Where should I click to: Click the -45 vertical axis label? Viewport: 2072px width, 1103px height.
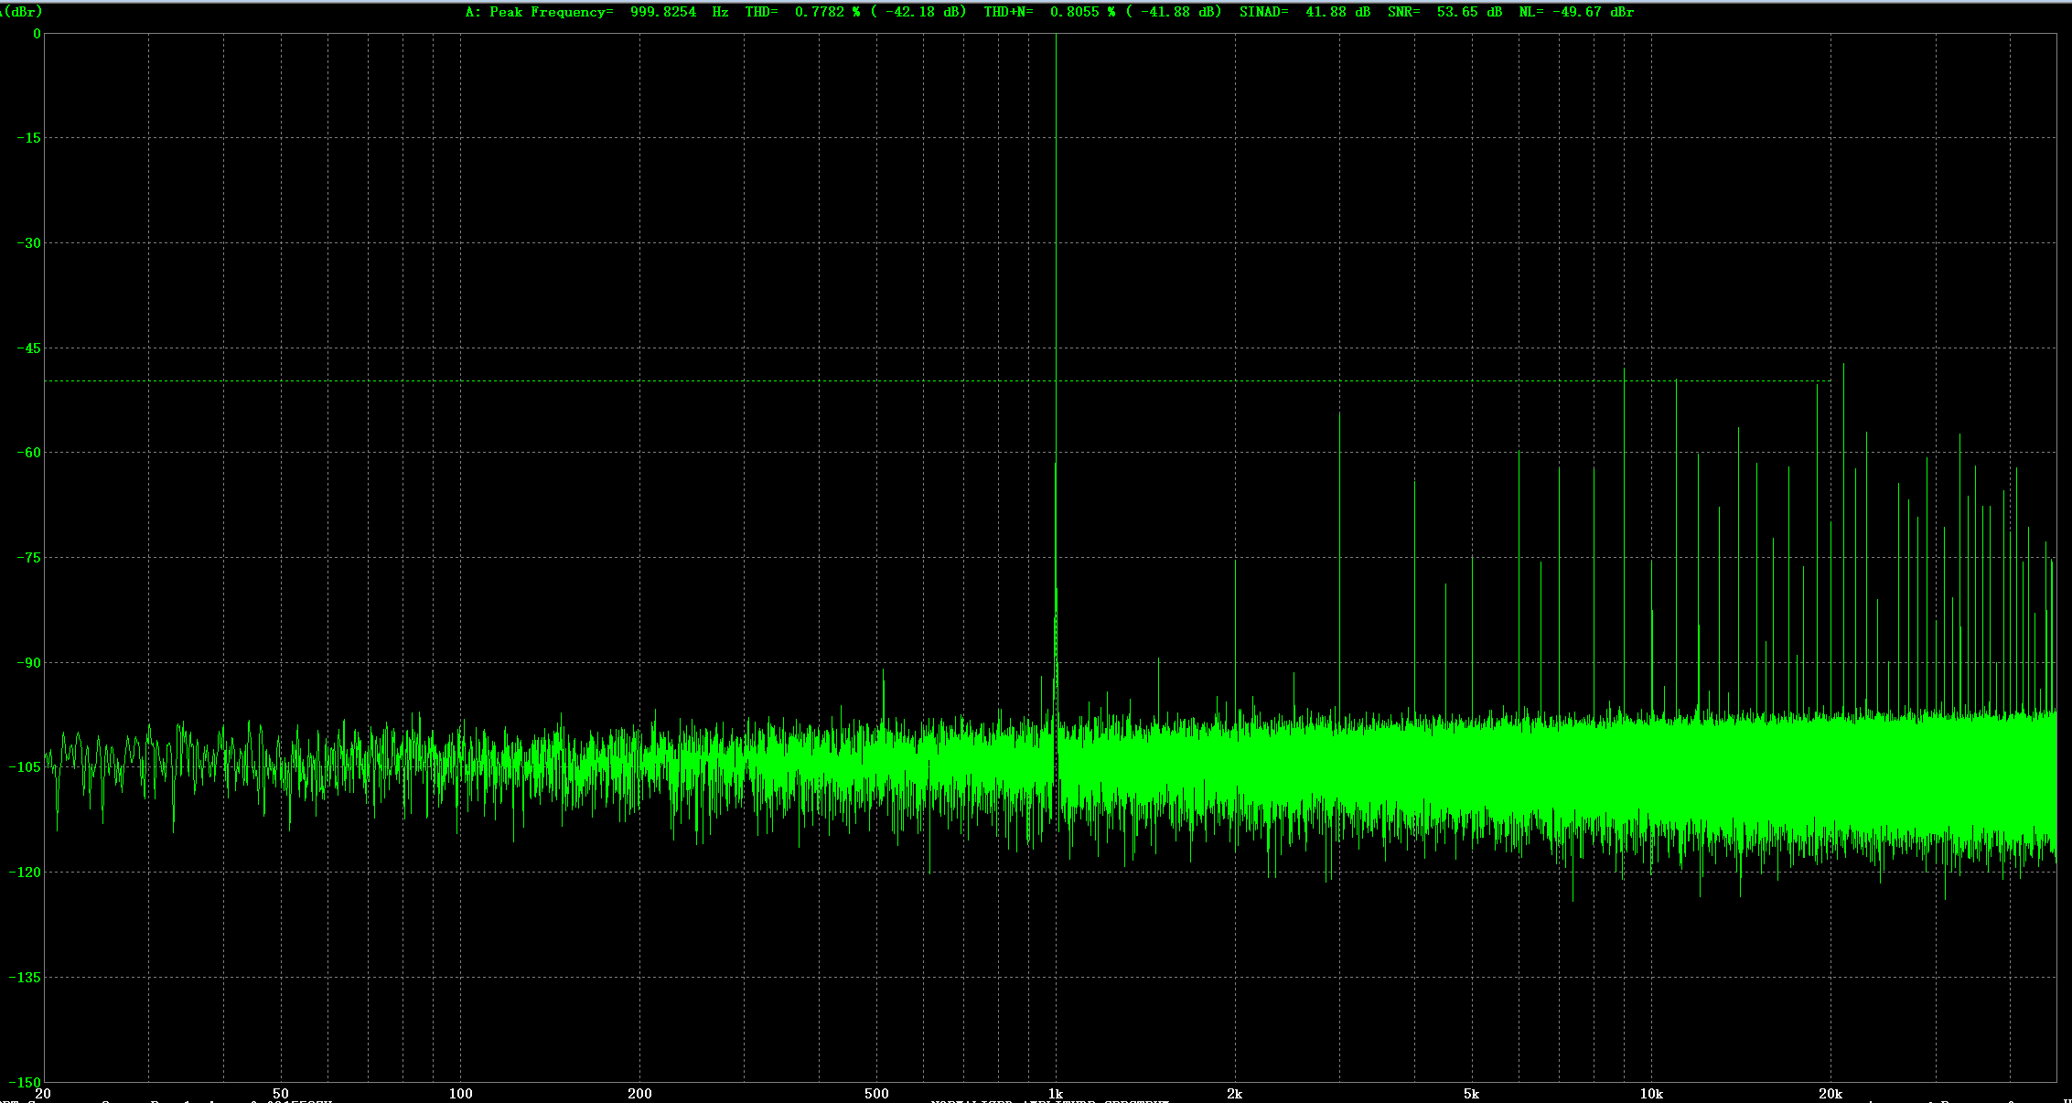click(29, 348)
